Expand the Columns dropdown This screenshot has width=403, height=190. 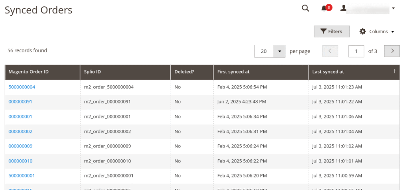click(x=377, y=31)
